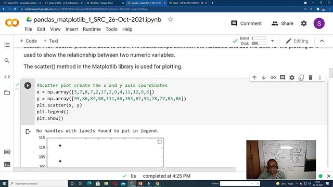Viewport: 333px width, 187px height.
Task: Copy link to the cell
Action: tap(273, 77)
